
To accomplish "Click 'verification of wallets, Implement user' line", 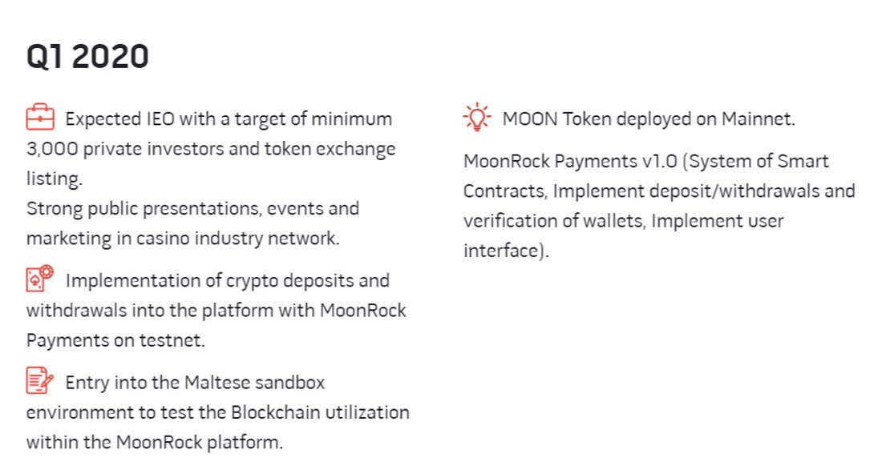I will coord(623,221).
